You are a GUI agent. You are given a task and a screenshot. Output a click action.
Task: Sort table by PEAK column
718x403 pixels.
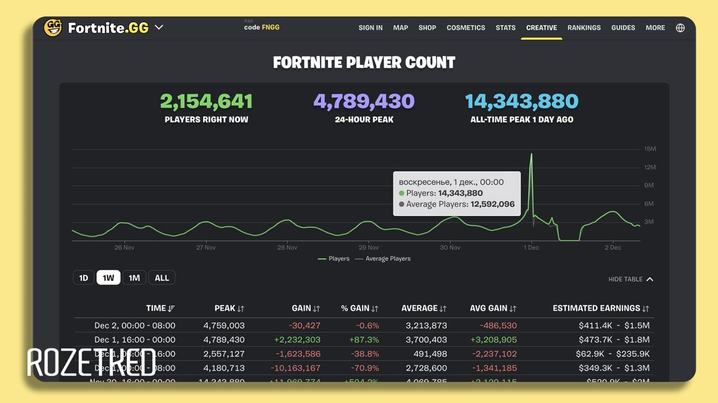tap(229, 308)
